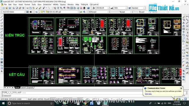Viewport: 189px width, 106px height.
Task: Close the Communication Center balloon
Action: point(181,88)
